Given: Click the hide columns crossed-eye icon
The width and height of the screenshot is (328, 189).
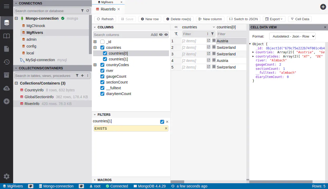Looking at the screenshot, I should coord(161,35).
